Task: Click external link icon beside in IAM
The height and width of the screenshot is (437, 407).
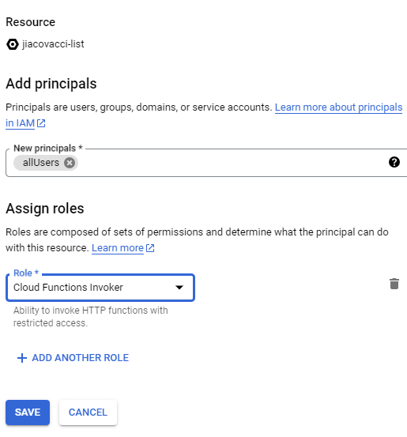Action: click(41, 123)
